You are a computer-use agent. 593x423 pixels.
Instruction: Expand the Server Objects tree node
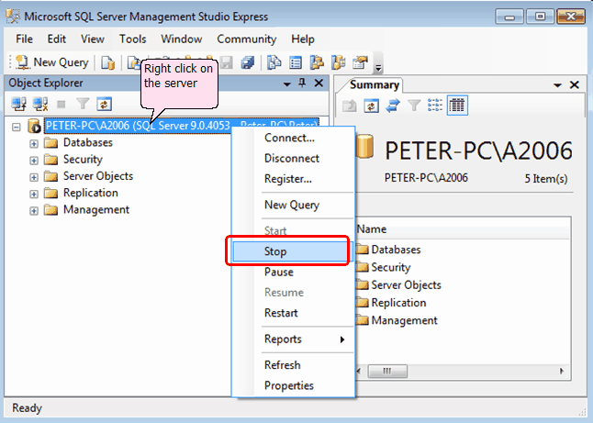pos(34,177)
